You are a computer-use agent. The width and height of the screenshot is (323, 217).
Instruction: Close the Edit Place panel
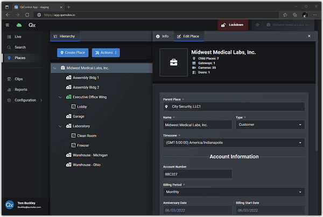(x=309, y=36)
